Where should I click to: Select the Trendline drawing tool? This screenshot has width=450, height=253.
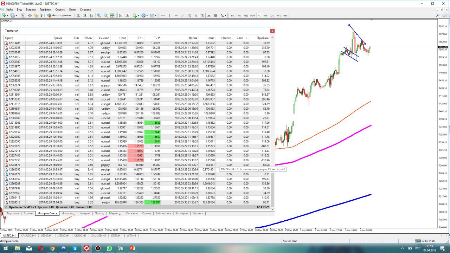coord(183,15)
